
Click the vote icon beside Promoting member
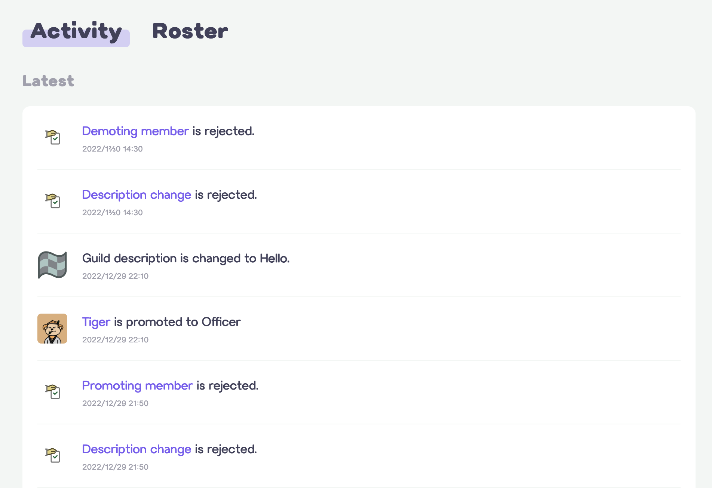[52, 392]
